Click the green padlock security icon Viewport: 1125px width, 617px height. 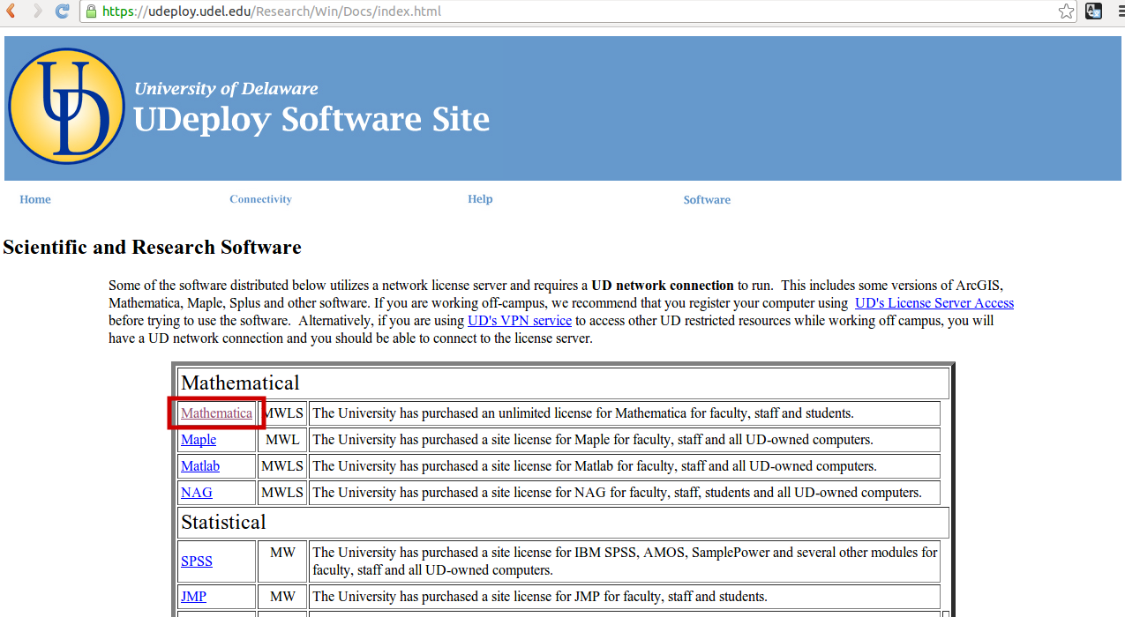point(90,11)
